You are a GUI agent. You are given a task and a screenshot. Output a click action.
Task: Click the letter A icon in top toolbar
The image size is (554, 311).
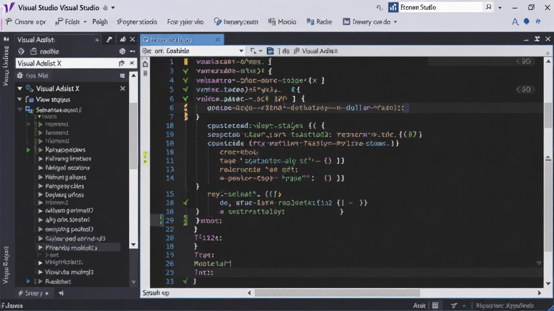click(515, 22)
